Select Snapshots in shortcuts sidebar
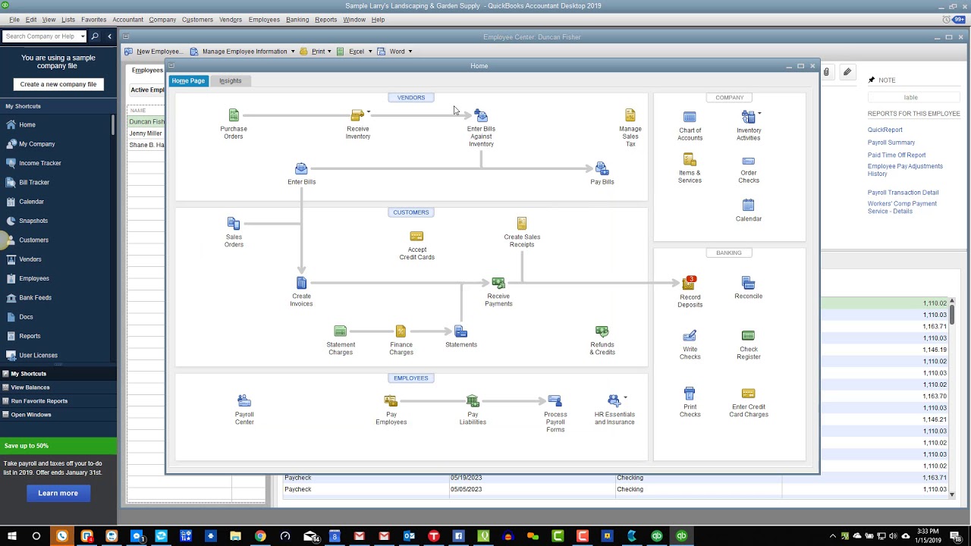This screenshot has width=971, height=546. (x=33, y=221)
